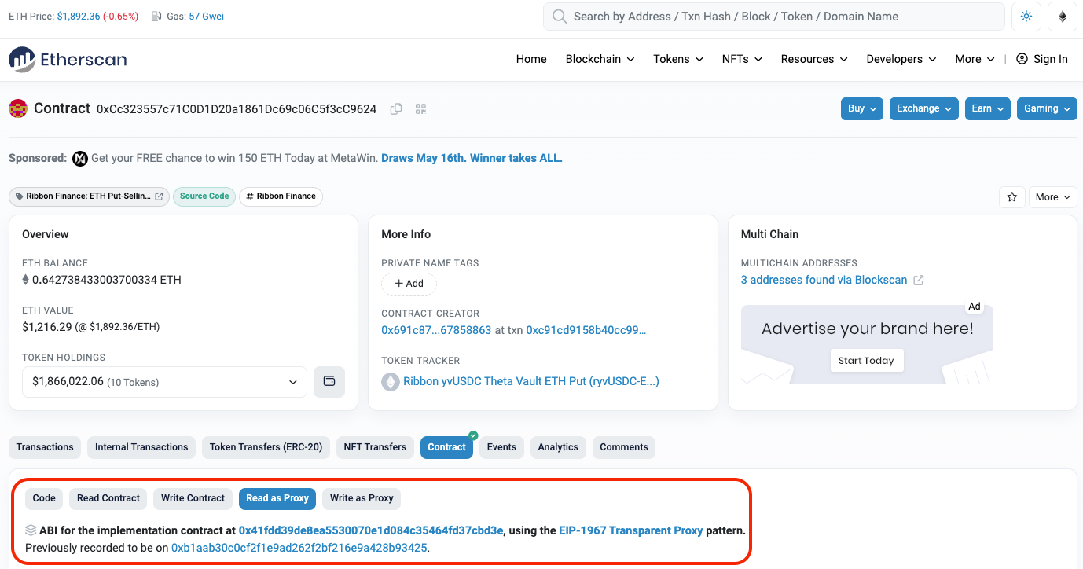Switch to the NFT Transfers tab
Screen dimensions: 1083x569
pyautogui.click(x=375, y=447)
